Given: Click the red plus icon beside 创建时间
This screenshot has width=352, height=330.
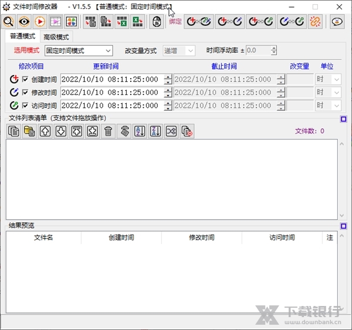Looking at the screenshot, I should pos(14,79).
